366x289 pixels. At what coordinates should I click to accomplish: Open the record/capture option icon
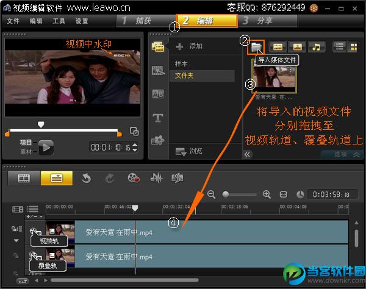tap(134, 178)
